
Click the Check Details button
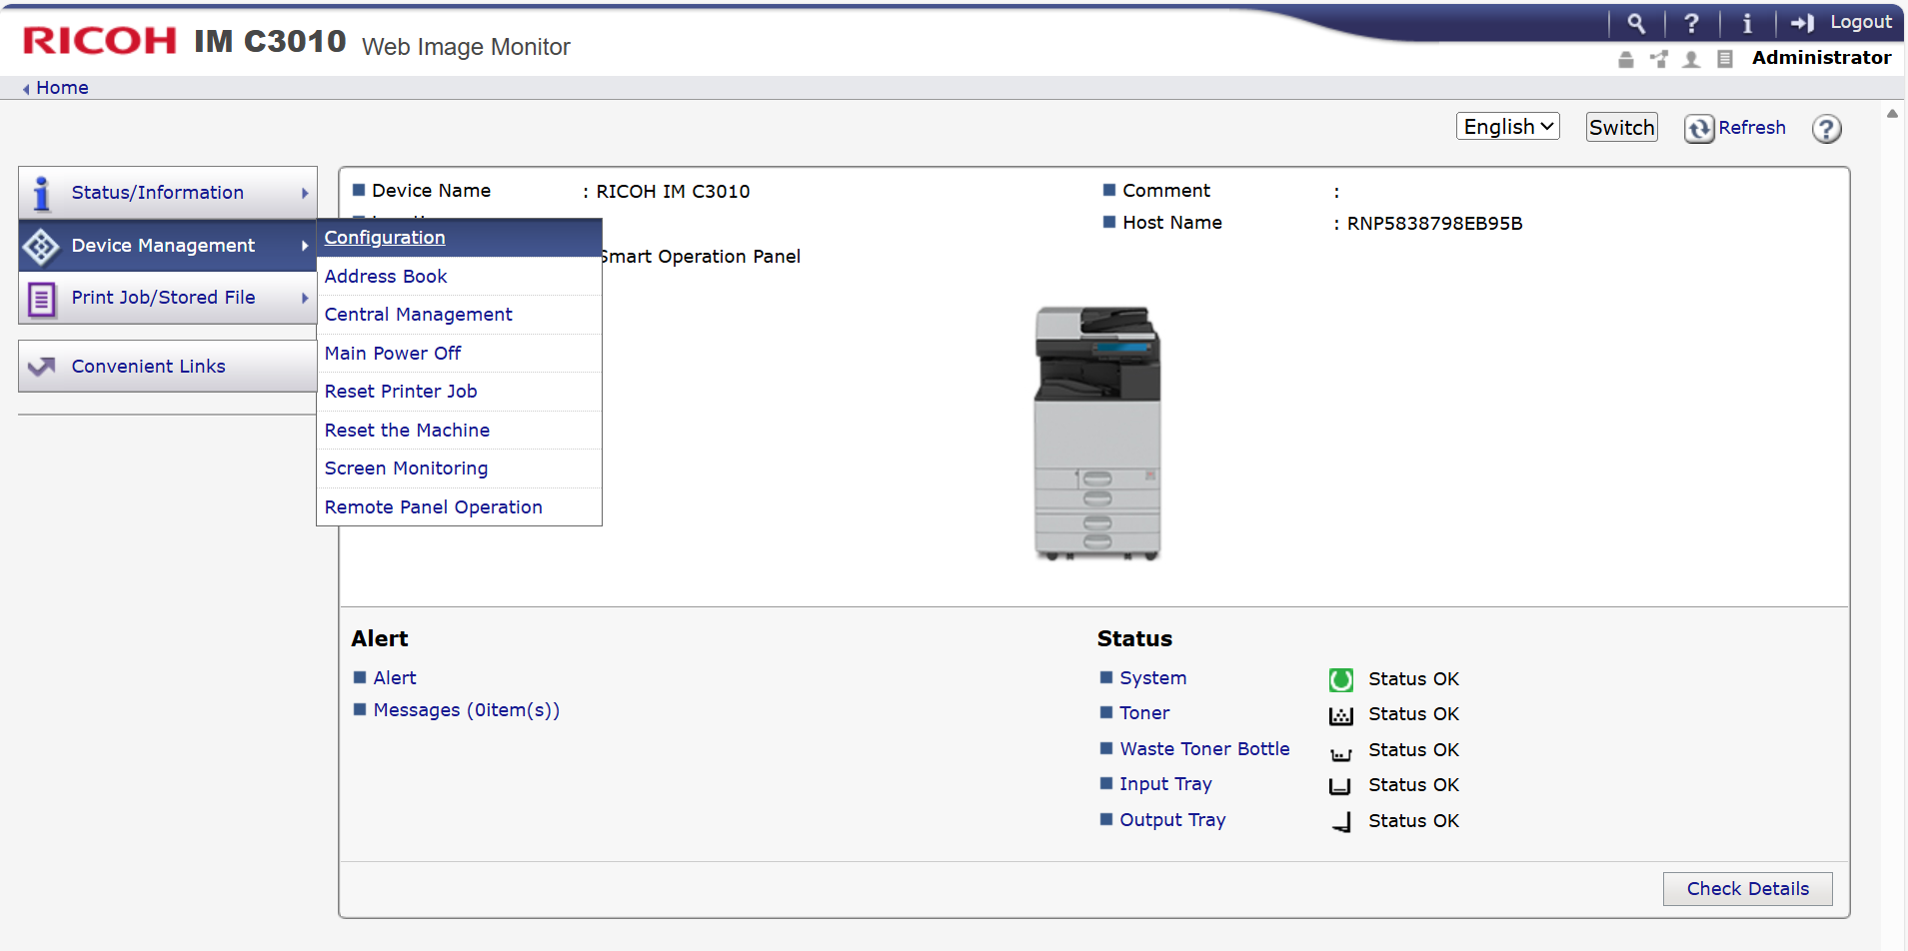[x=1747, y=889]
